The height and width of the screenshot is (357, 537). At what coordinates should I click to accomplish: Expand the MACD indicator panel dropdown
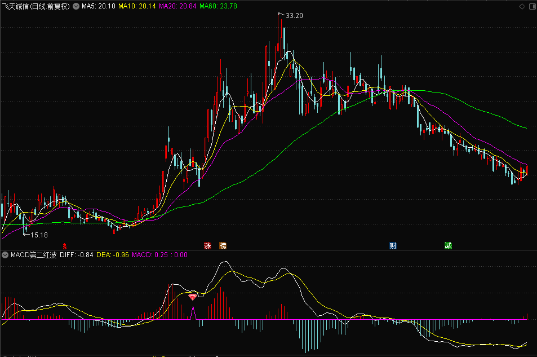click(x=5, y=255)
